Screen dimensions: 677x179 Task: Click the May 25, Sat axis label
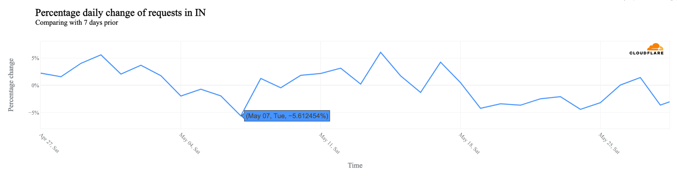[x=609, y=143]
